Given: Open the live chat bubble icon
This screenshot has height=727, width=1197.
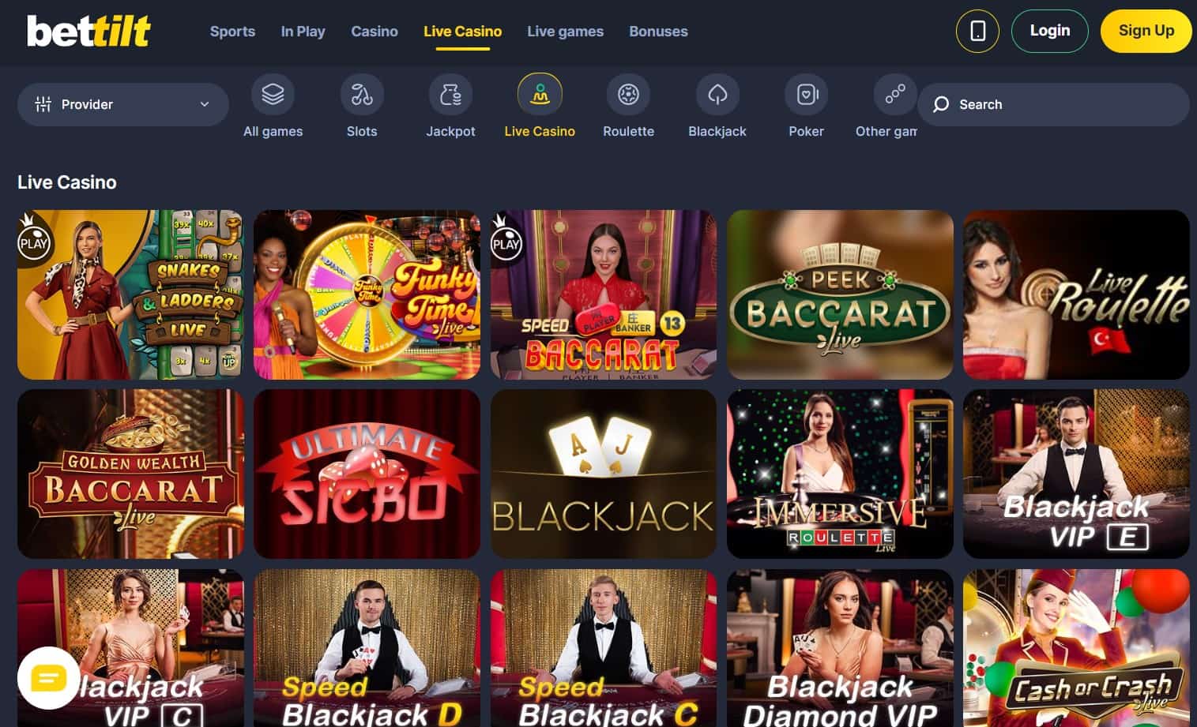Looking at the screenshot, I should 48,678.
